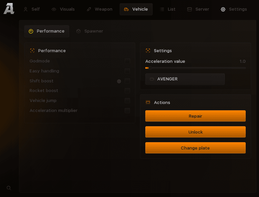The width and height of the screenshot is (259, 197).
Task: Click the tag icon beside AVENGER
Action: coord(152,79)
